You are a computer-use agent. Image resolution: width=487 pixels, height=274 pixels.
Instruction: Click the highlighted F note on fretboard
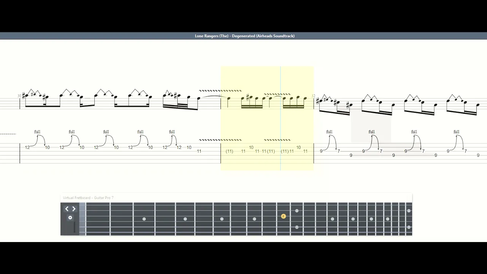pyautogui.click(x=283, y=216)
